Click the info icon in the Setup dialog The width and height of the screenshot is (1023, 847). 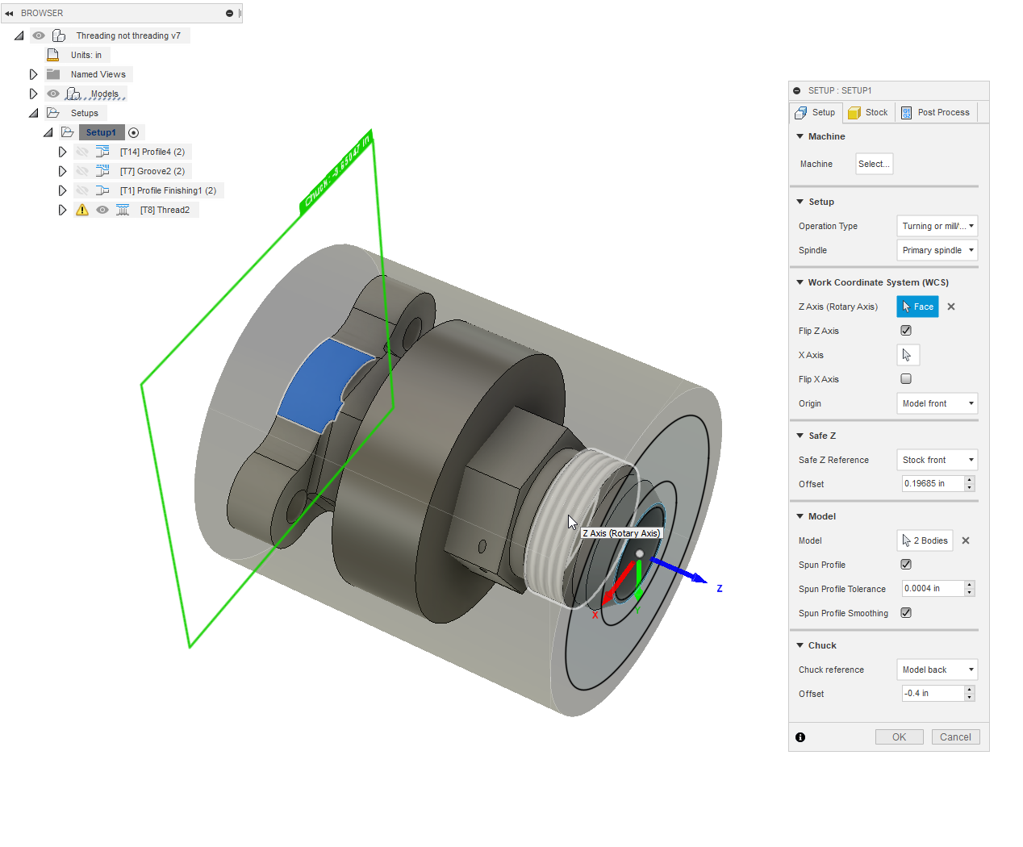click(800, 736)
